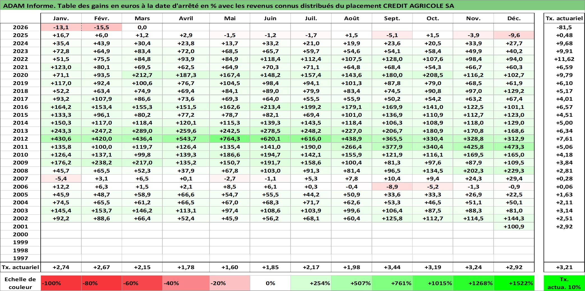Select the 2026 row label

coord(20,27)
